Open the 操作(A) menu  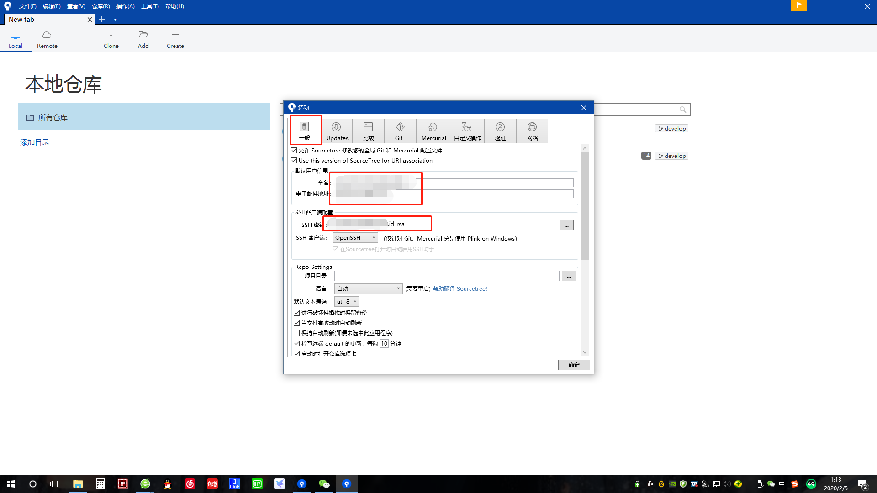coord(125,6)
